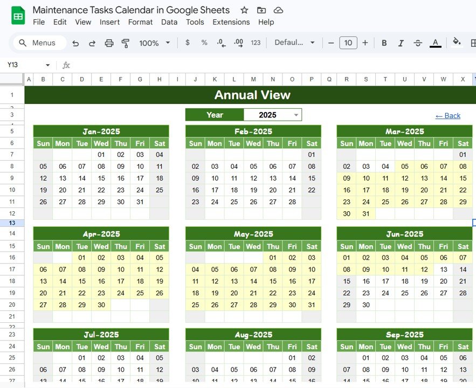Viewport: 476px width, 388px height.
Task: Open the 123 number formats menu
Action: (256, 43)
